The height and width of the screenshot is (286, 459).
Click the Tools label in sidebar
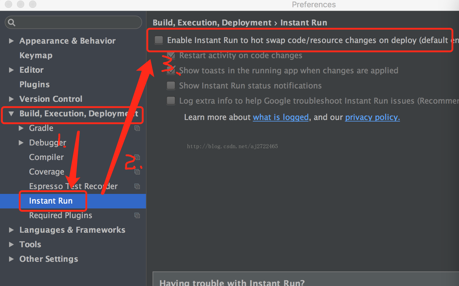(x=30, y=244)
